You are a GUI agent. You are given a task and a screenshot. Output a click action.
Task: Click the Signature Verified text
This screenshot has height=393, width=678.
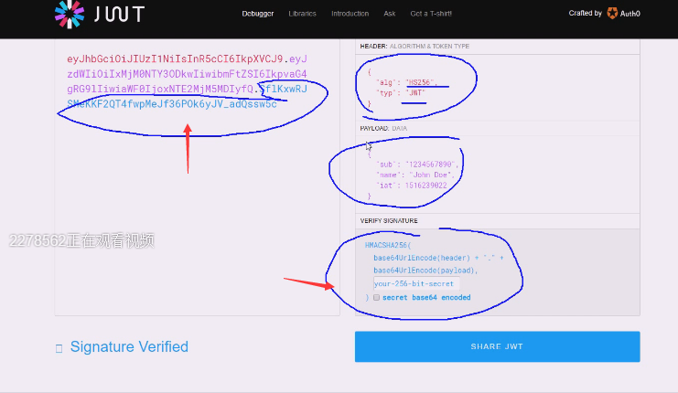click(x=129, y=346)
